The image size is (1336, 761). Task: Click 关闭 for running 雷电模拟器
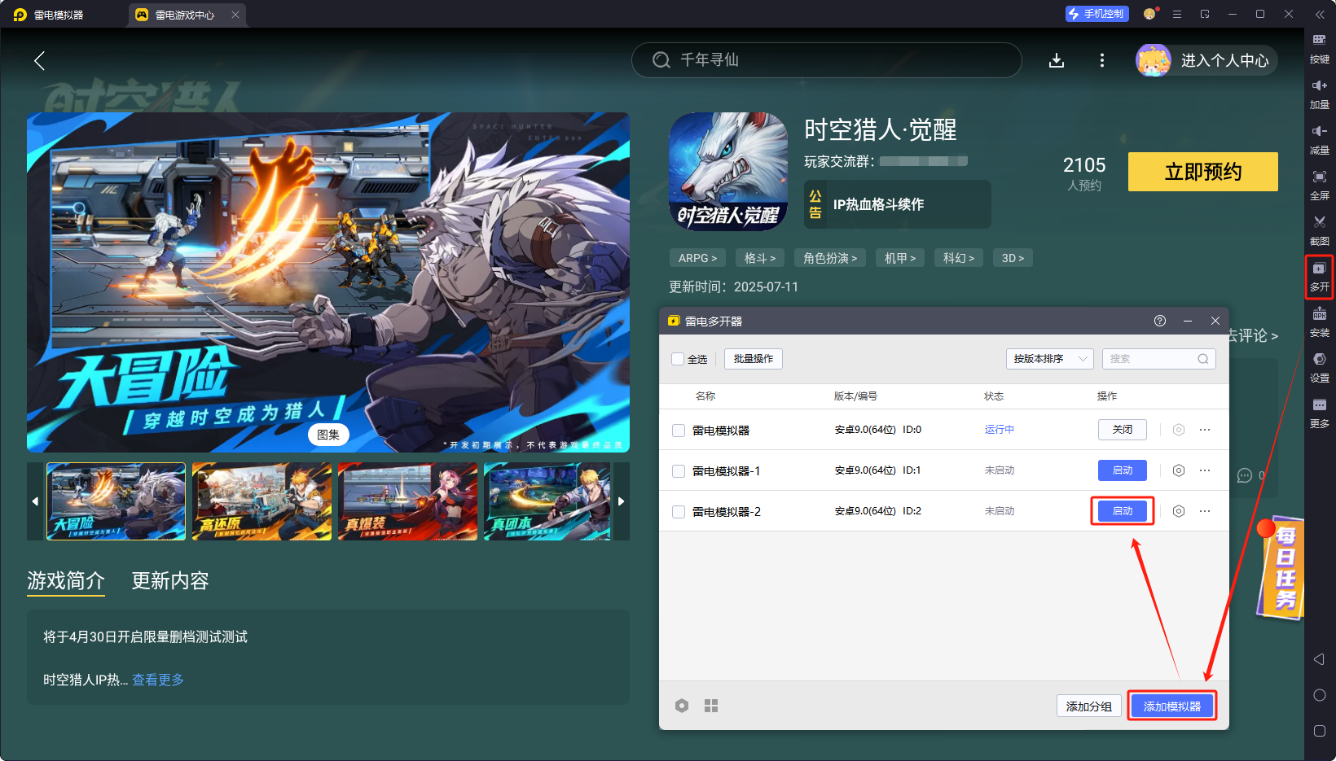coord(1123,430)
